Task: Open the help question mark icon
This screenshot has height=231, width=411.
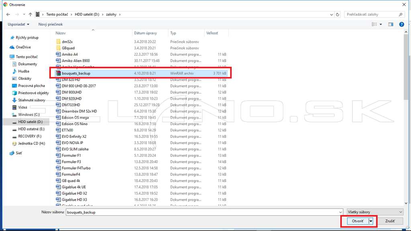Action: click(x=401, y=24)
